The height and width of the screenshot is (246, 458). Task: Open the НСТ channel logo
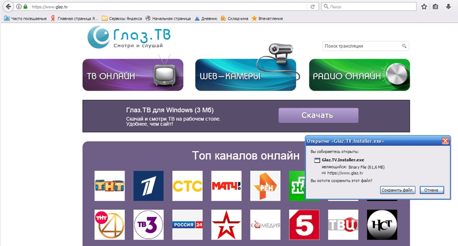(x=382, y=225)
